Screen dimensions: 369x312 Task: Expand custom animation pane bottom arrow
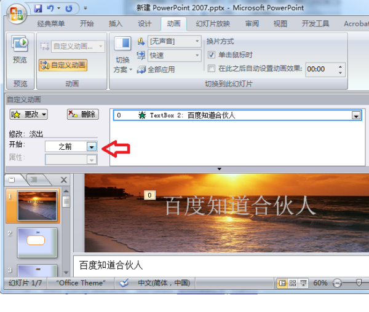coord(220,169)
